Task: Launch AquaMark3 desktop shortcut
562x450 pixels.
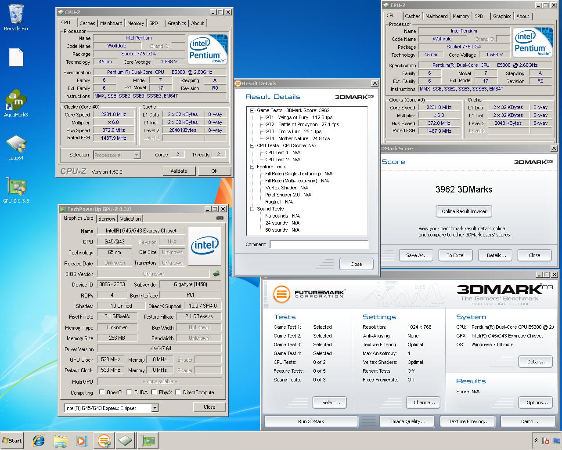Action: [x=16, y=104]
